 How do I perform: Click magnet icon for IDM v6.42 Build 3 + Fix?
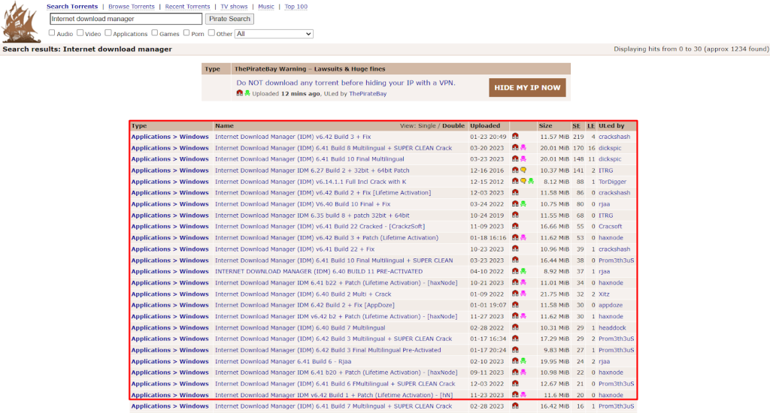tap(515, 137)
